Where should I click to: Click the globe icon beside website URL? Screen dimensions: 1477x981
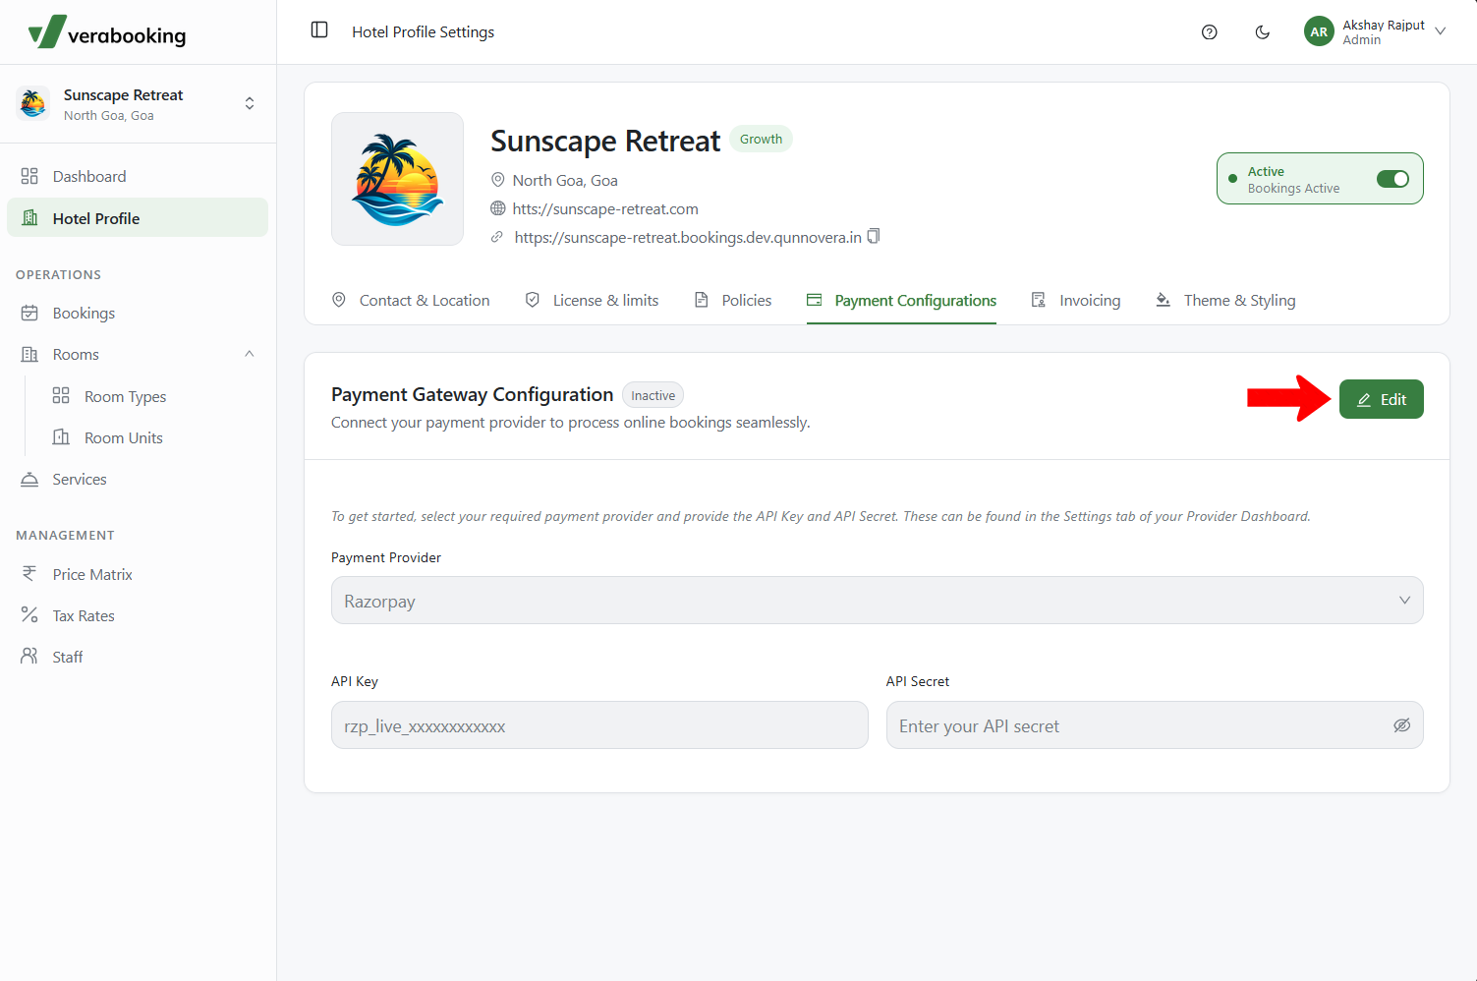coord(498,208)
